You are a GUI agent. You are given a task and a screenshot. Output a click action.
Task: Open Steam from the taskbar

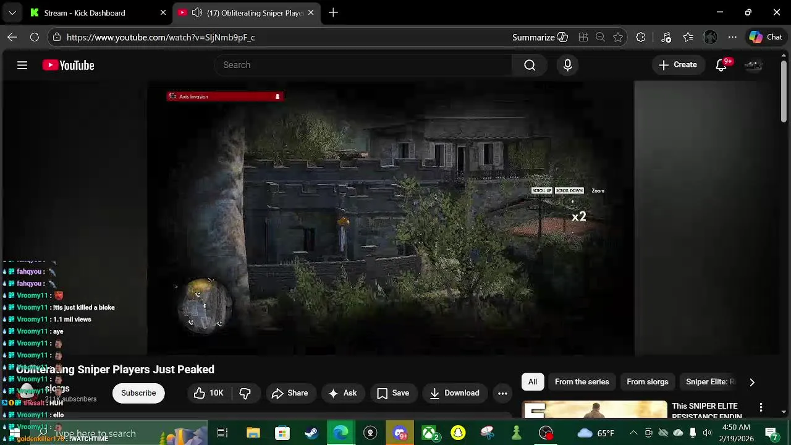(311, 433)
